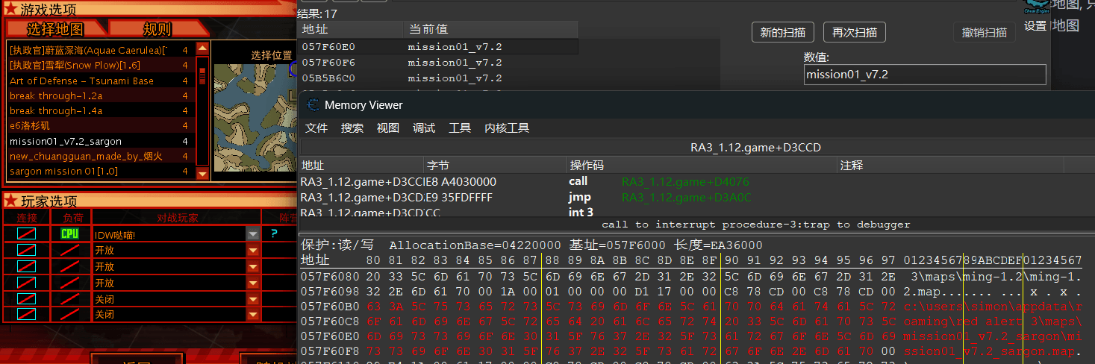Viewport: 1095px width, 364px height.
Task: Click the map list scrollbar thumb
Action: 202,77
